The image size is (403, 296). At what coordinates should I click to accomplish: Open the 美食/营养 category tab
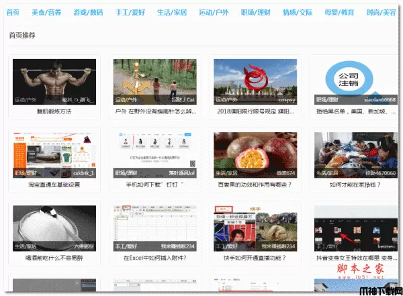click(x=46, y=12)
